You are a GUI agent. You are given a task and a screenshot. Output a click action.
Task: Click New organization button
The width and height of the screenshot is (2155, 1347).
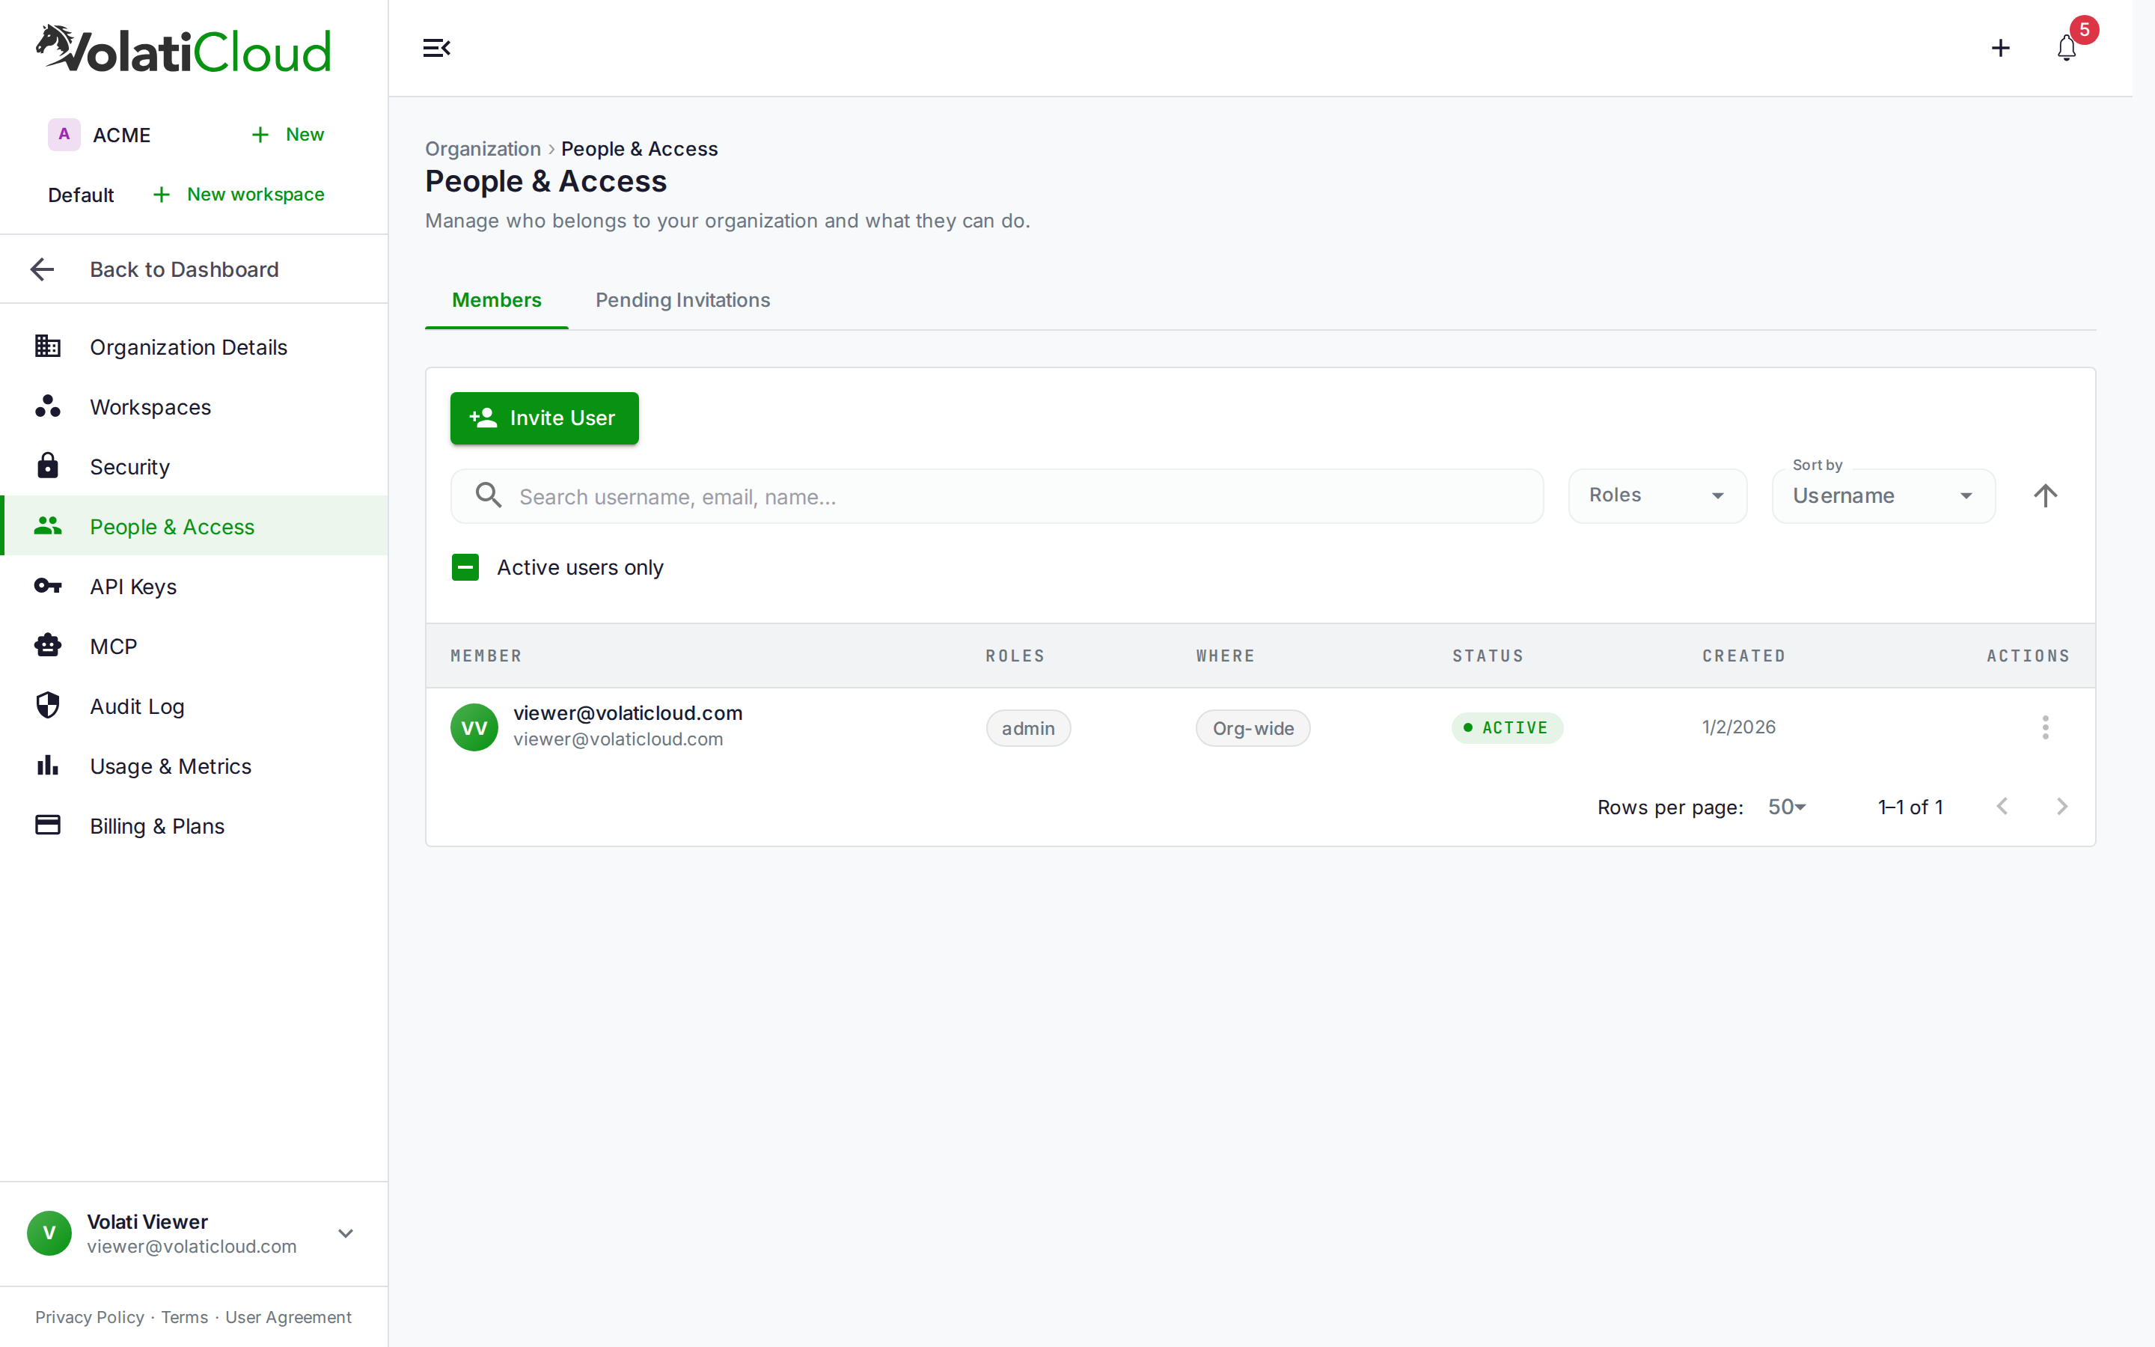pos(289,135)
